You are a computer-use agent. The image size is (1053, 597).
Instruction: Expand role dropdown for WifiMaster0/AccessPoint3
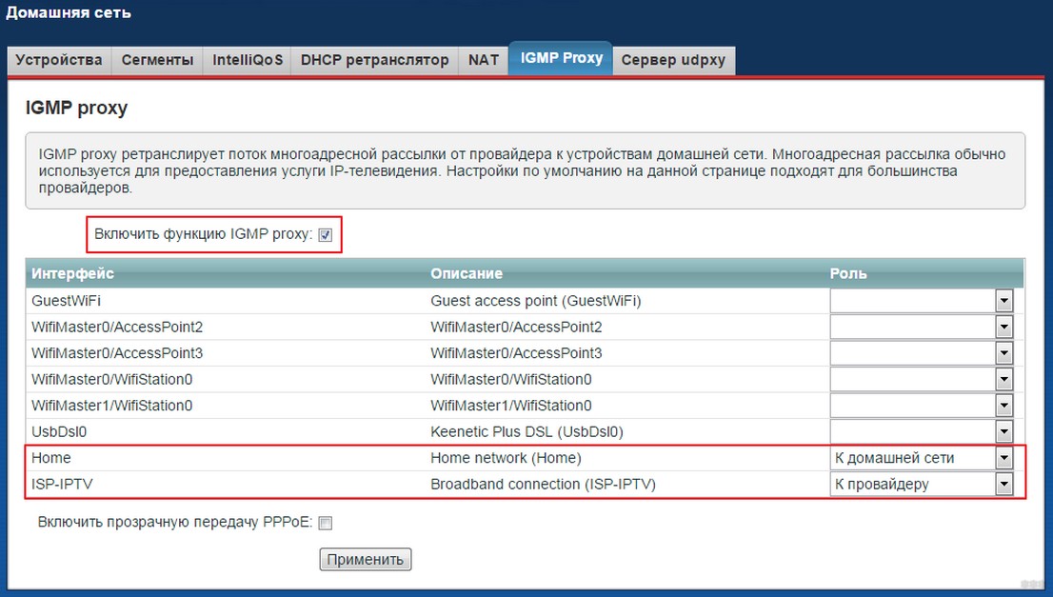(x=921, y=353)
